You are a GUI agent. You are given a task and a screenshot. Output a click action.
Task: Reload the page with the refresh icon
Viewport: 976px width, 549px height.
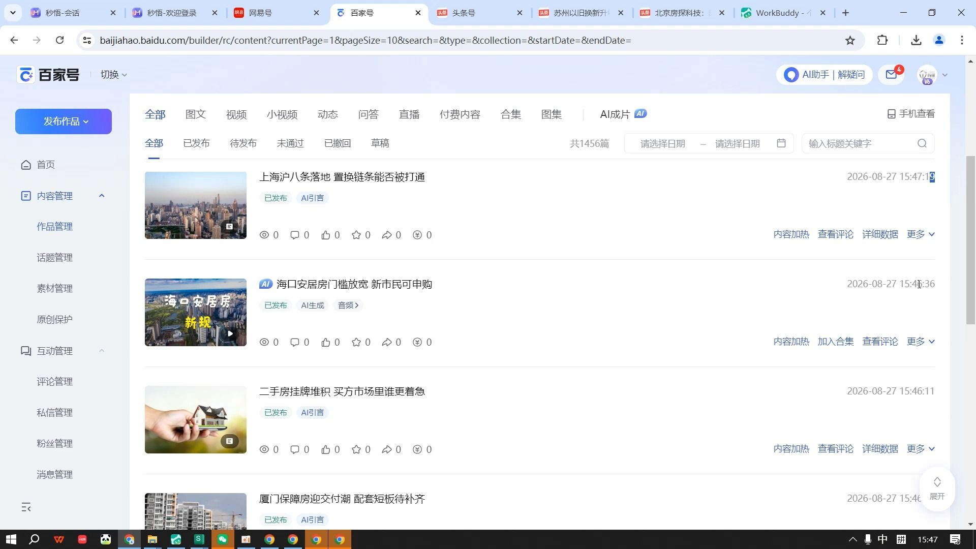(x=59, y=40)
